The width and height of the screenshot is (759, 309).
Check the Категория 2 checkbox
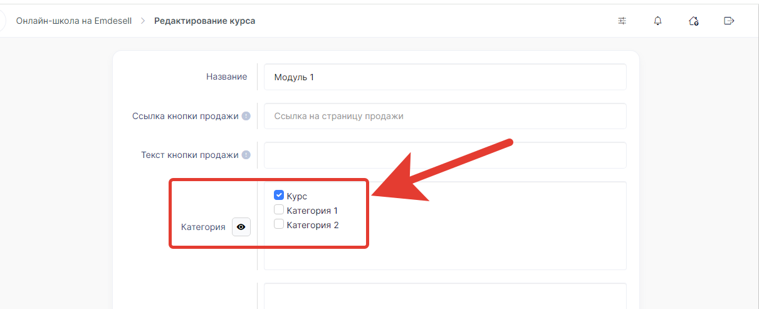[280, 224]
